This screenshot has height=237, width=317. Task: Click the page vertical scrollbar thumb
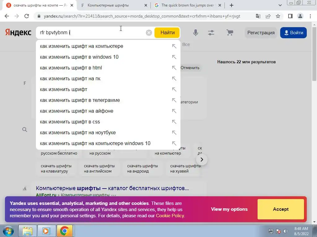[x=315, y=54]
